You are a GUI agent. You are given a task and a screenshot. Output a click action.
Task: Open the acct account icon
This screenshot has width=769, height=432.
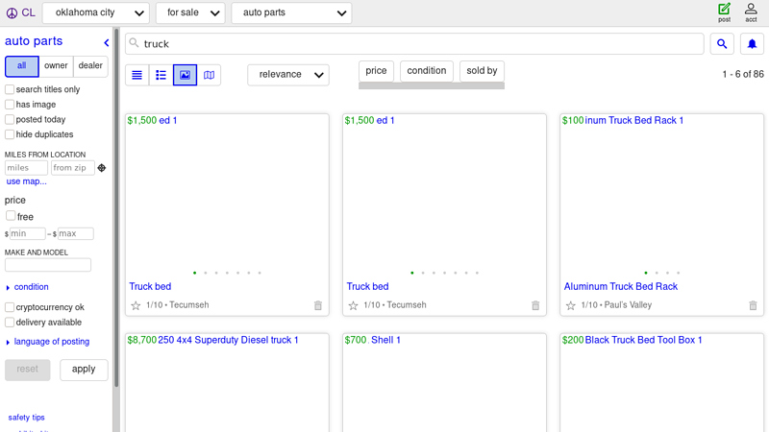[751, 12]
